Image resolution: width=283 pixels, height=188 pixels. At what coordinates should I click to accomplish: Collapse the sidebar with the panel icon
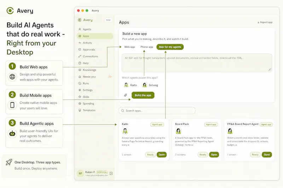111,174
